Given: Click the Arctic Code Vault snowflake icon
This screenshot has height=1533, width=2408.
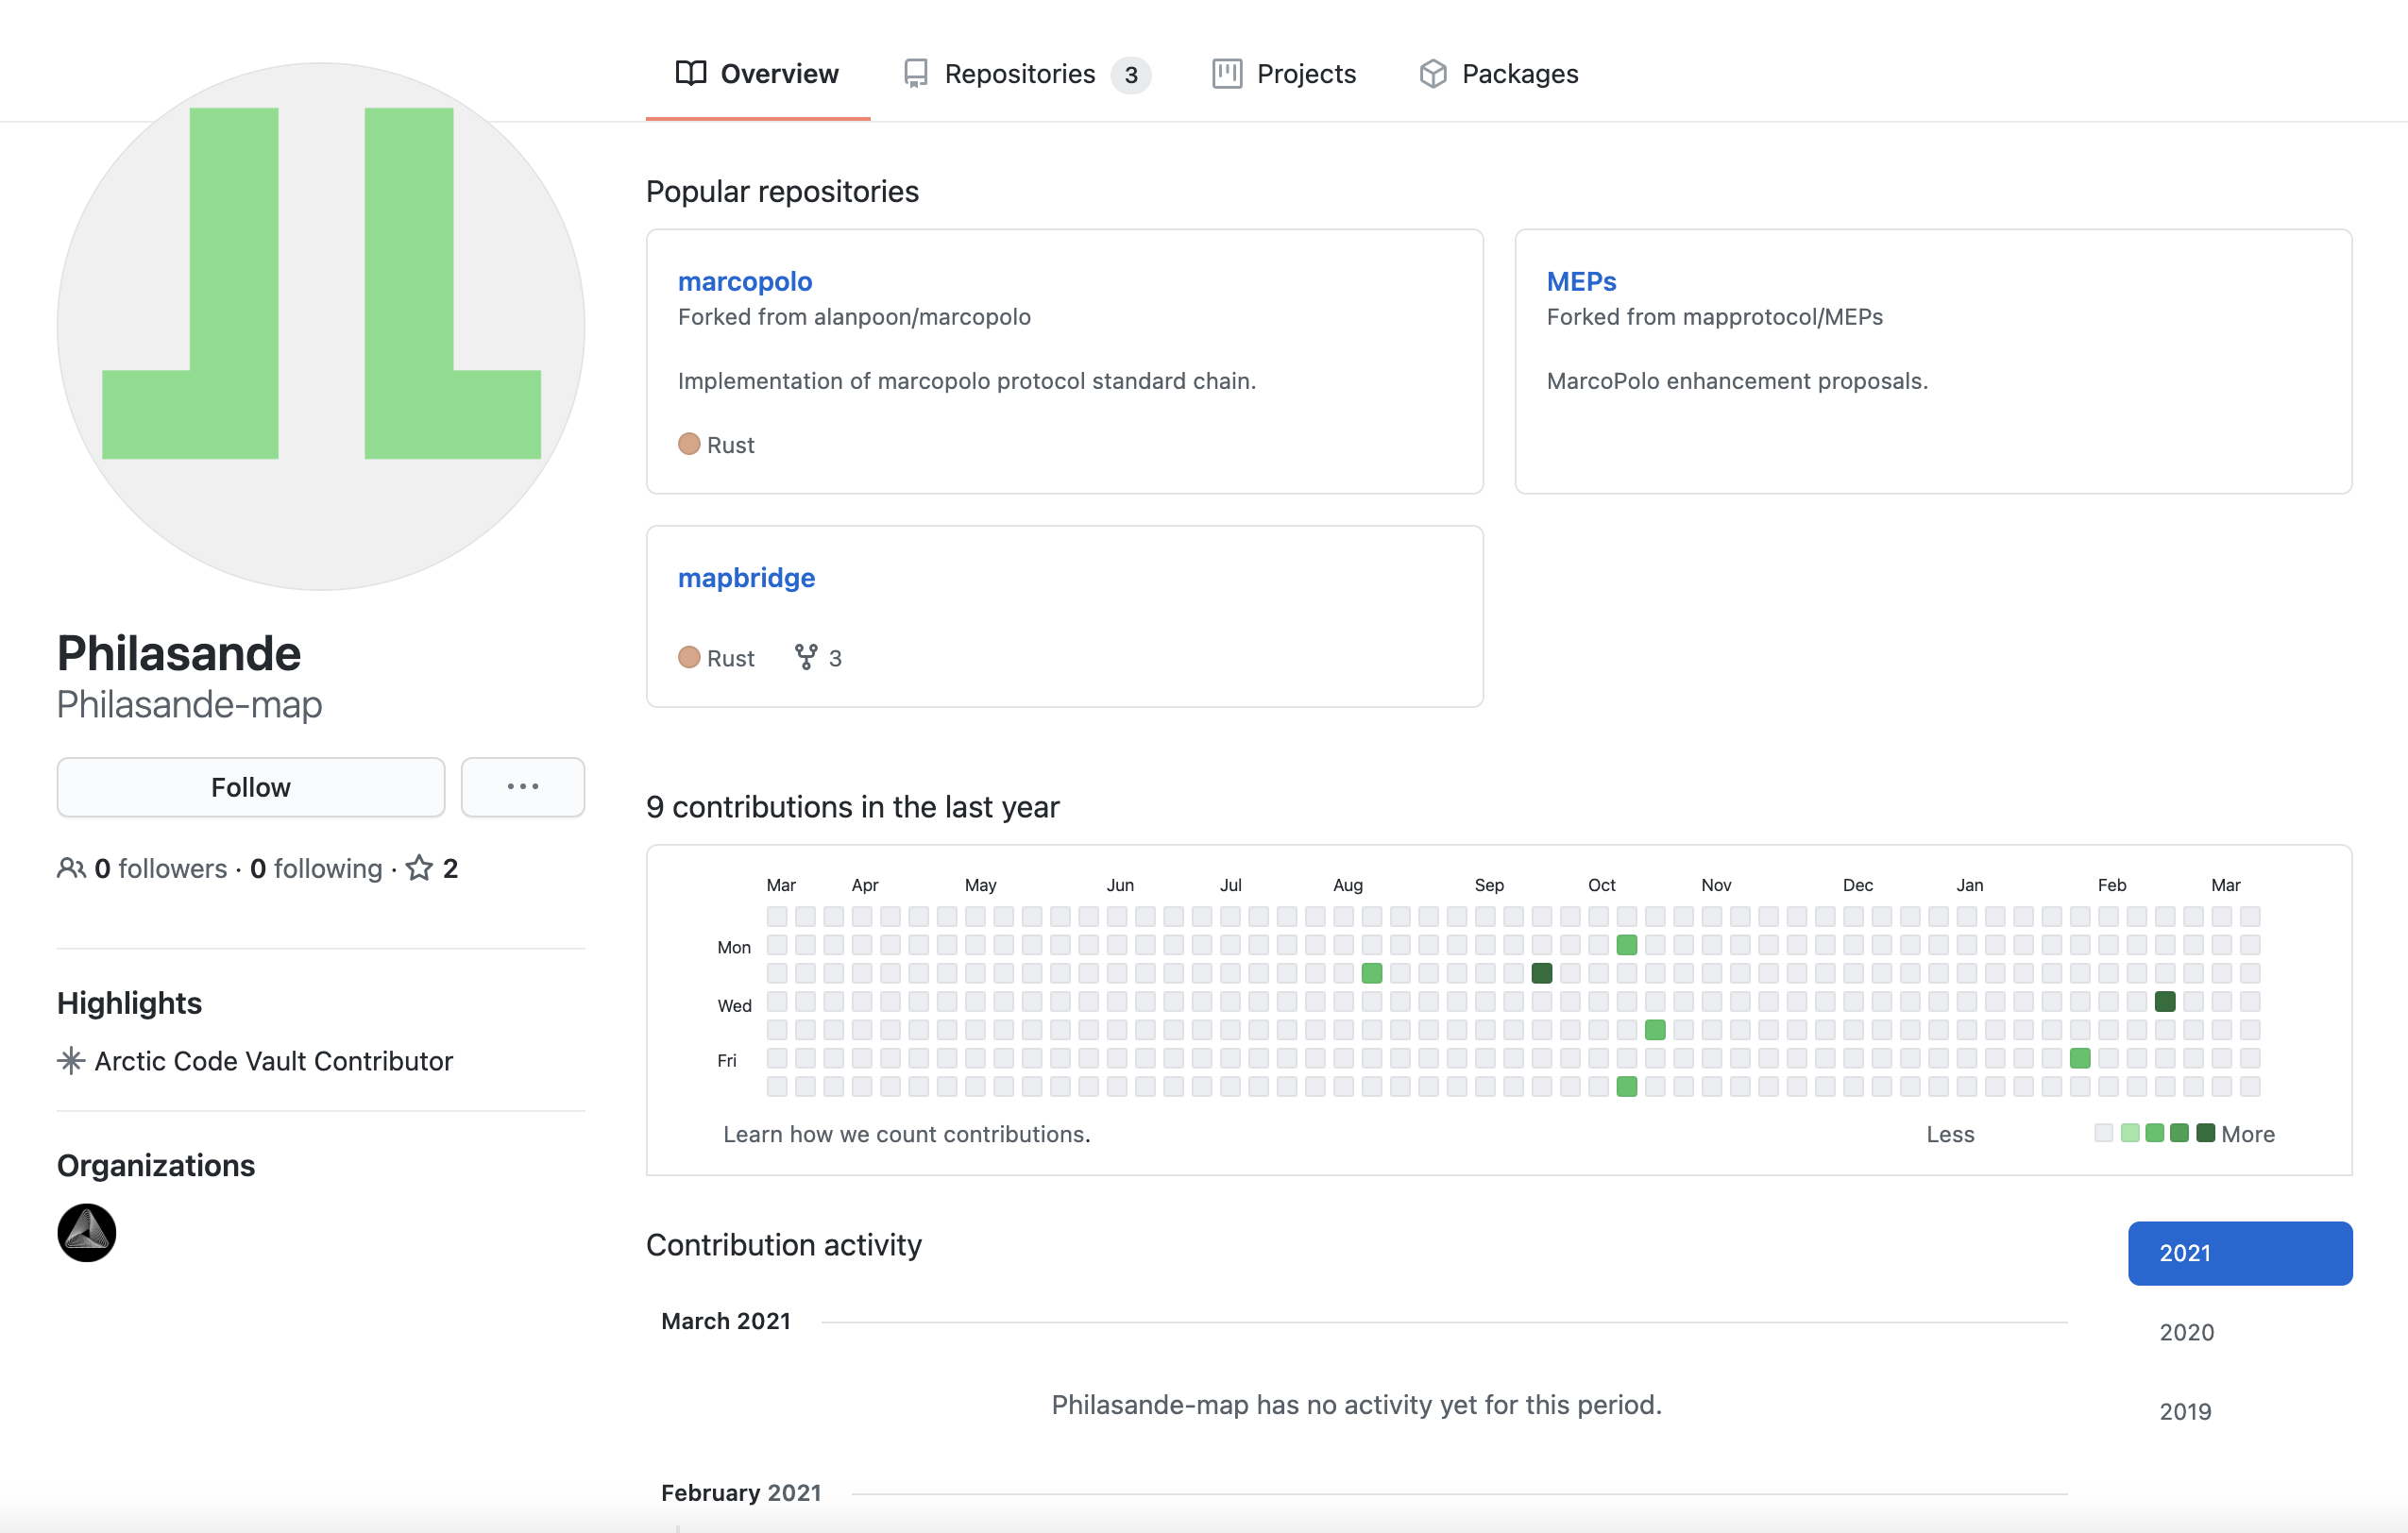Looking at the screenshot, I should [71, 1061].
